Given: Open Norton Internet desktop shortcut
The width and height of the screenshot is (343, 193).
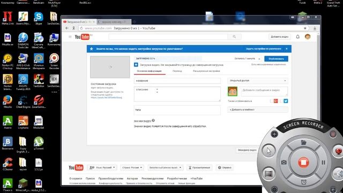Looking at the screenshot, I should point(8,82).
